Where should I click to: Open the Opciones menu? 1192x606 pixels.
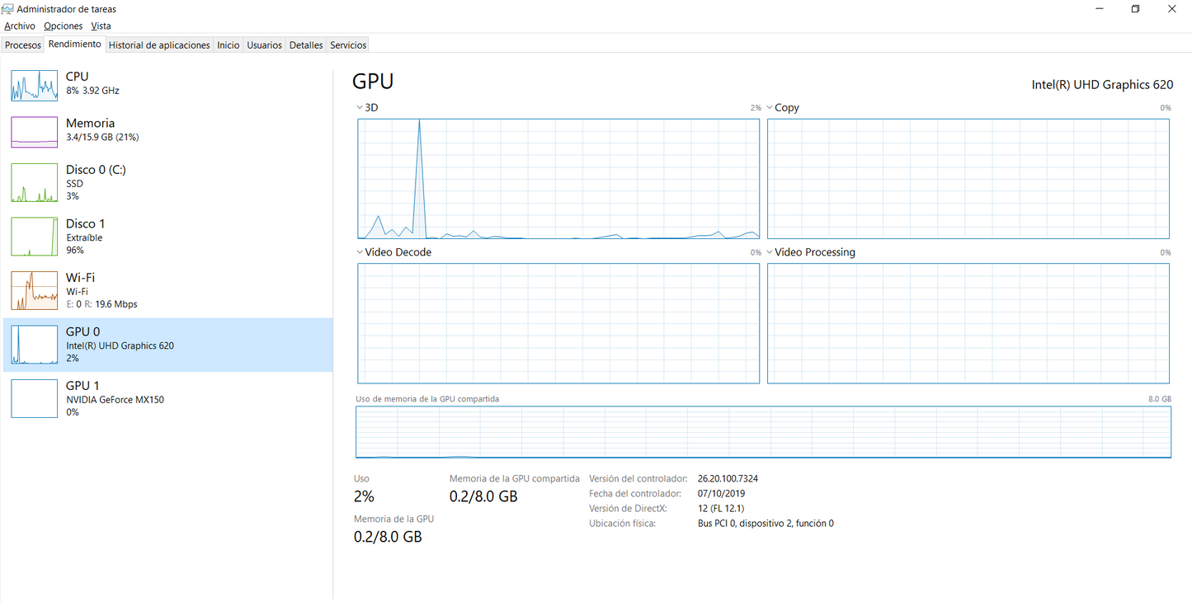coord(64,26)
